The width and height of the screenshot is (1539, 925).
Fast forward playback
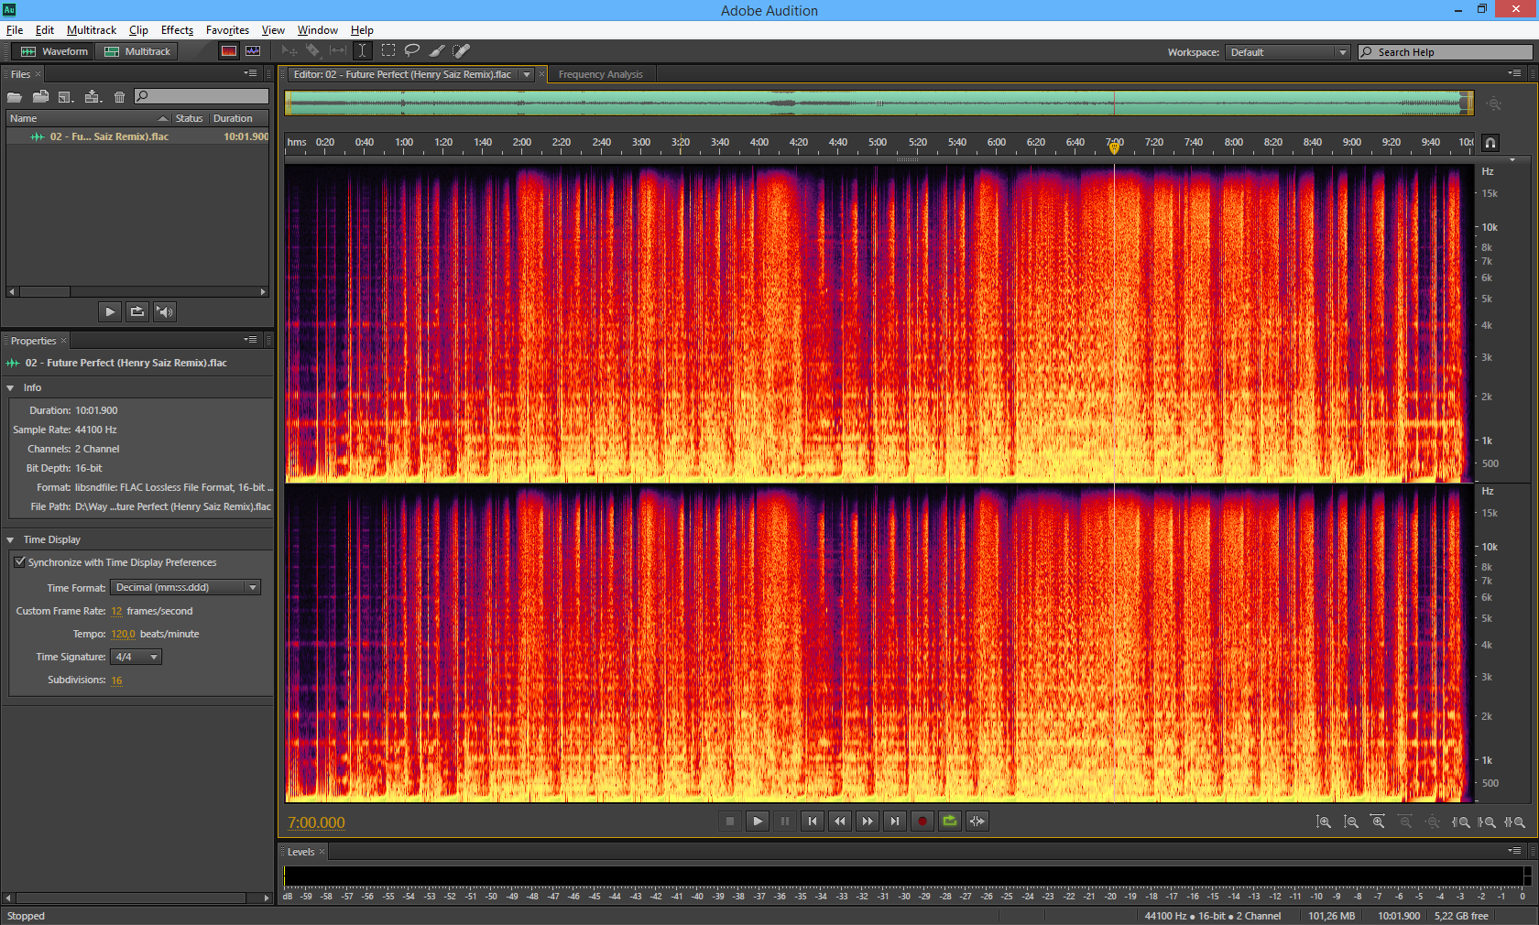pyautogui.click(x=868, y=822)
